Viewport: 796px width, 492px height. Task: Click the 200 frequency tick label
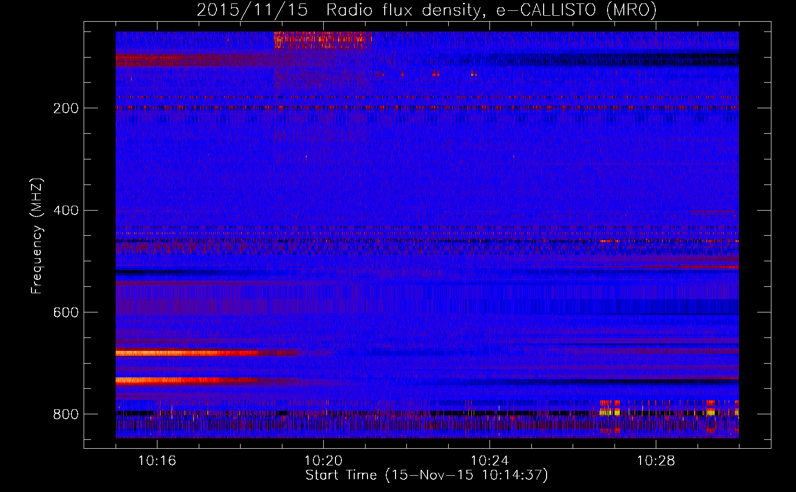click(66, 108)
